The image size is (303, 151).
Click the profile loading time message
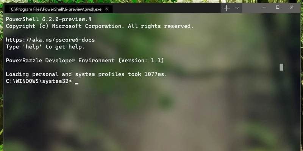click(x=86, y=74)
